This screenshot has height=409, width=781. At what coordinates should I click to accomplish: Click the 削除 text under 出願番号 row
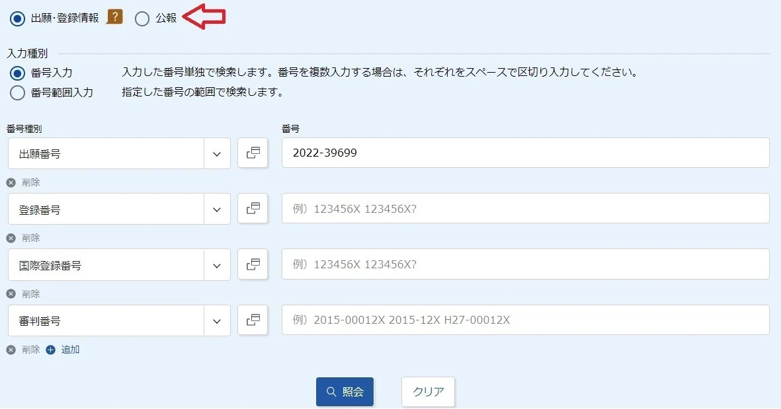click(31, 182)
